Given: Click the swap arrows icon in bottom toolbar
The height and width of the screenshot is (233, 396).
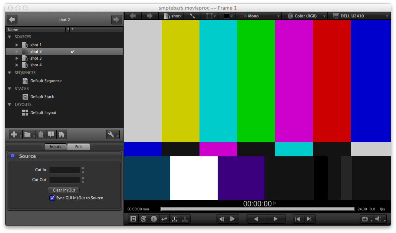Looking at the screenshot, I should coord(164,219).
